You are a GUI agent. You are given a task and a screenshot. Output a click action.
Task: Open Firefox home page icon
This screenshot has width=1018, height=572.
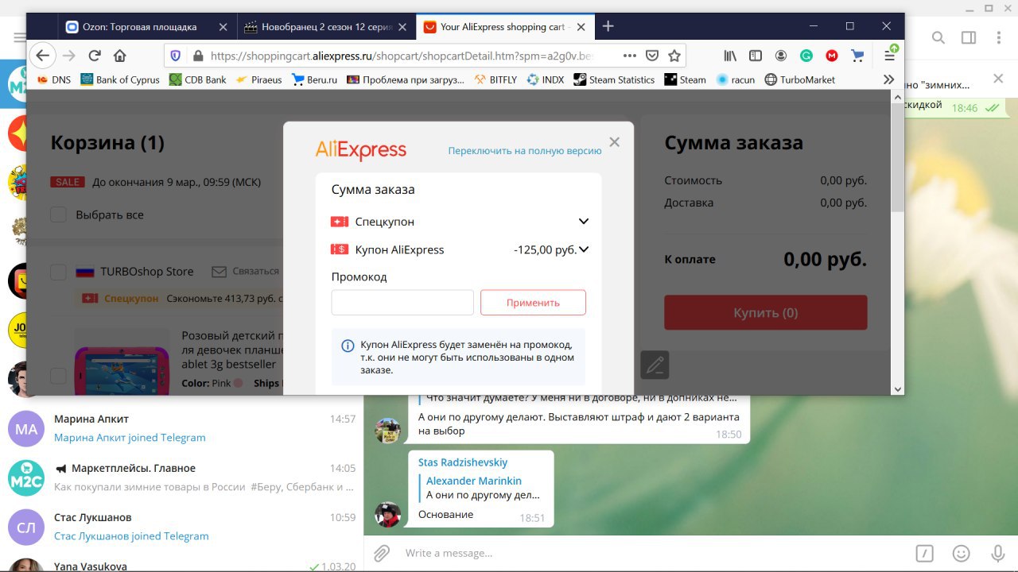click(119, 56)
